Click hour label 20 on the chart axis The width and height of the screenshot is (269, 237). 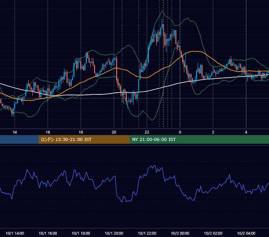point(114,132)
